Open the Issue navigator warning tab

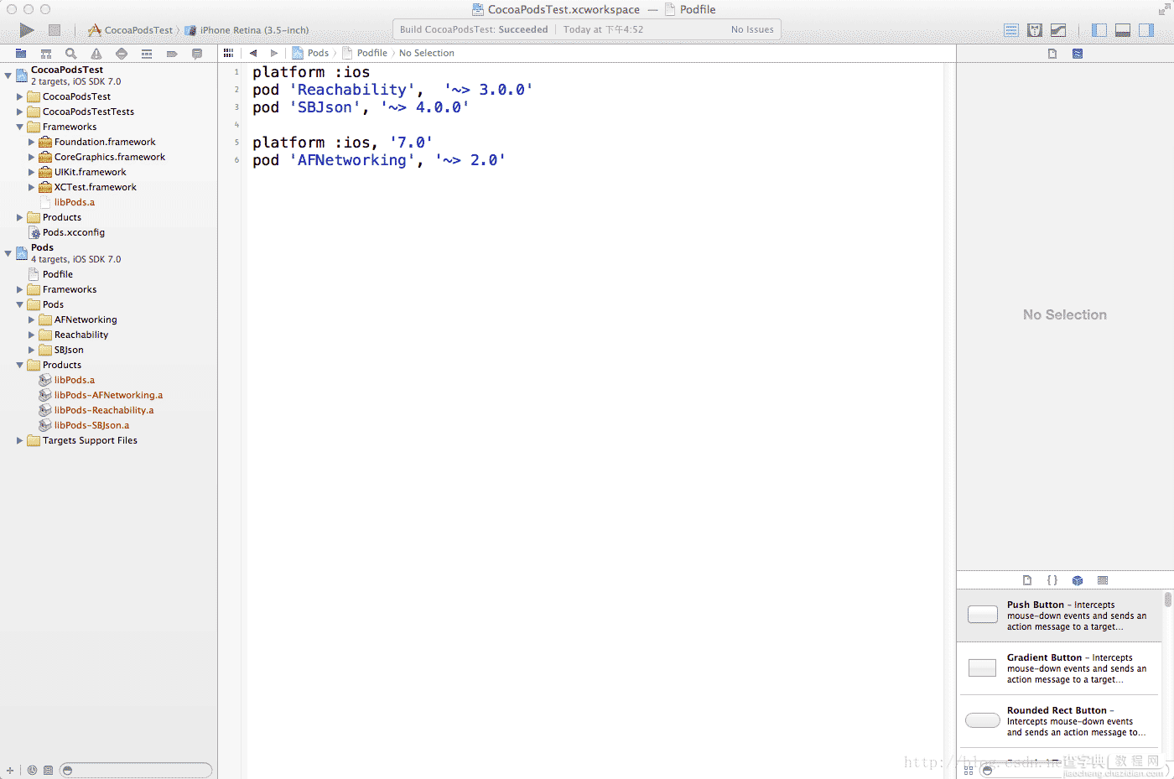click(x=96, y=54)
